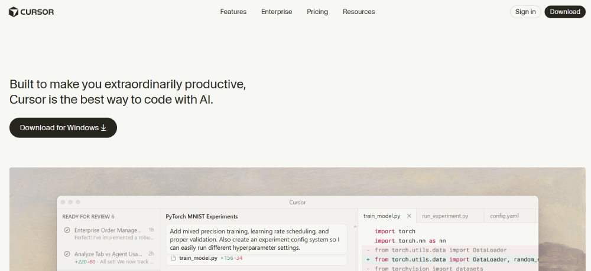Screen dimensions: 591x271
Task: Close the train_model.py editor tab
Action: click(x=409, y=216)
